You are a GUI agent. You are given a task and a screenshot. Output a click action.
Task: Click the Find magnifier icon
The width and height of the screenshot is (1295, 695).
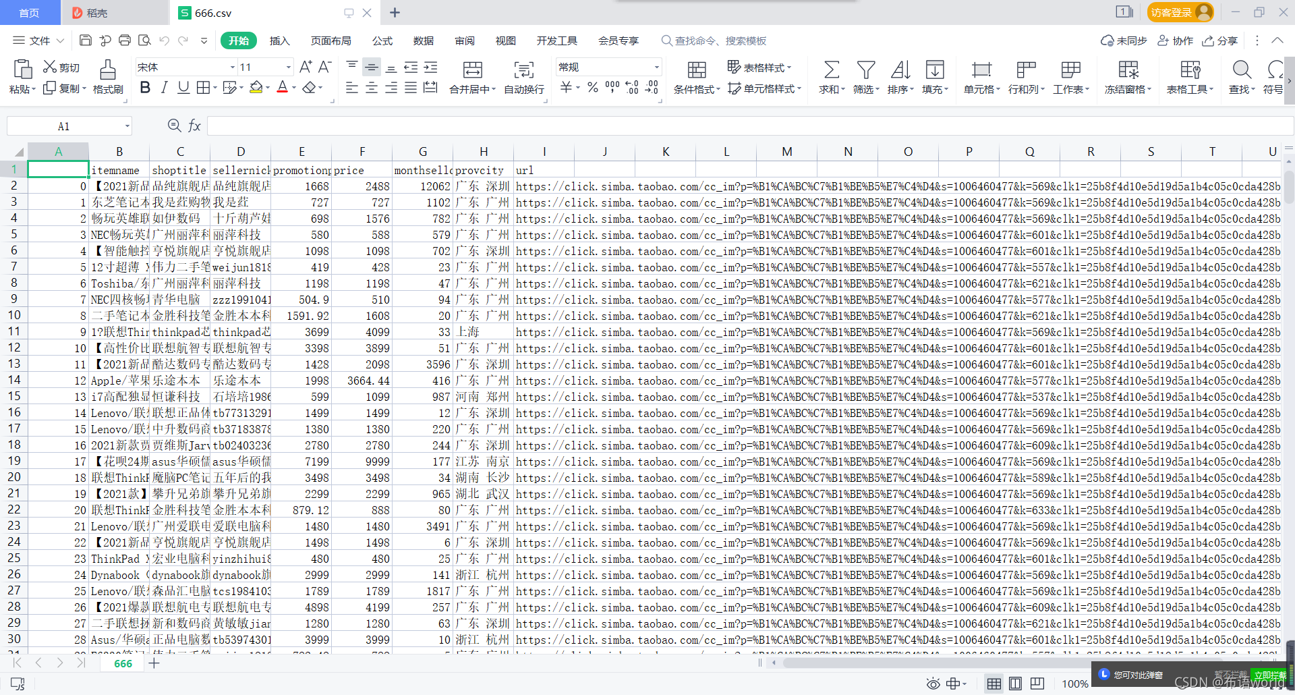click(1242, 69)
